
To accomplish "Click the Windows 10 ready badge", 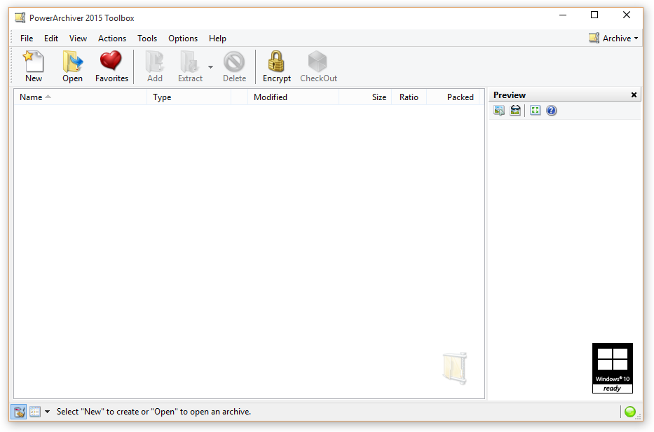I will [612, 368].
